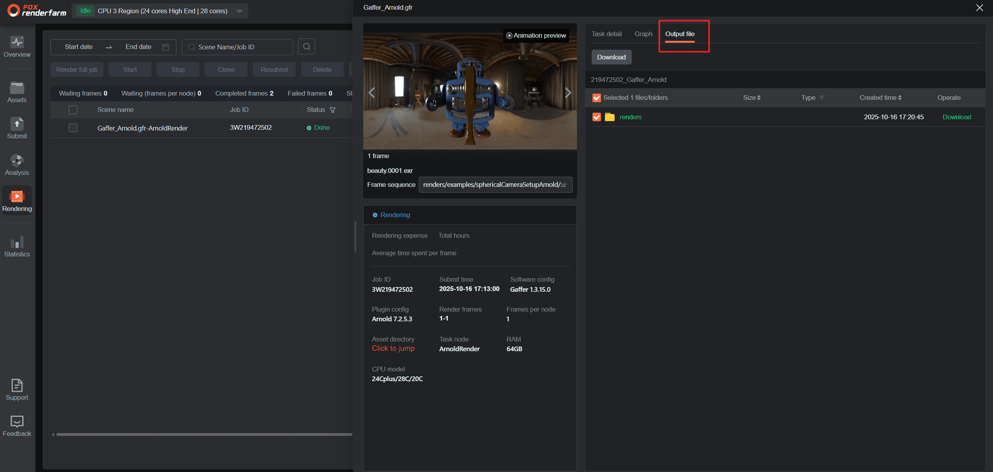Click the magnifier search button

coord(307,47)
